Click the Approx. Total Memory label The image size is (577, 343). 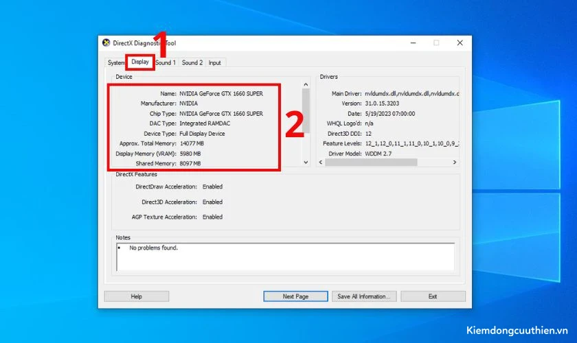pos(148,143)
